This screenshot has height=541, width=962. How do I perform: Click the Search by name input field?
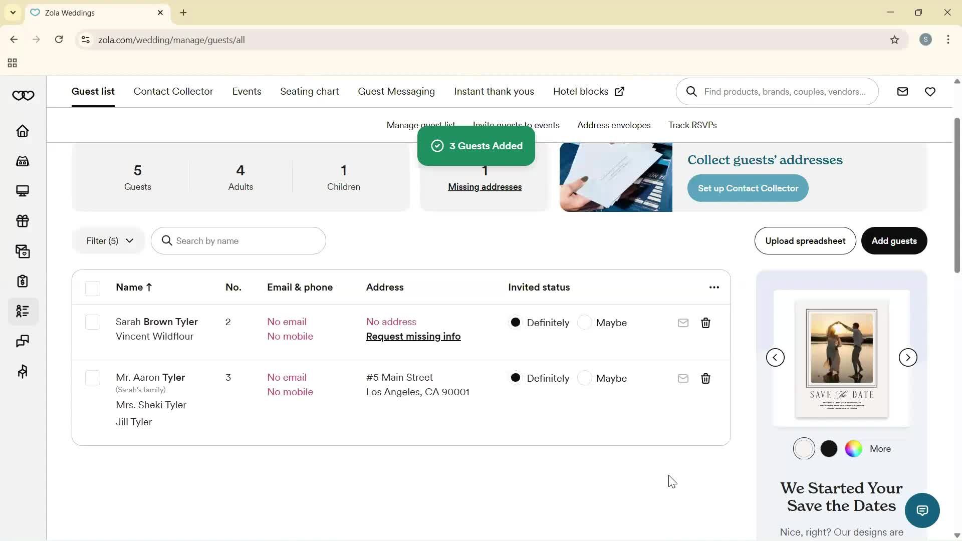point(238,241)
